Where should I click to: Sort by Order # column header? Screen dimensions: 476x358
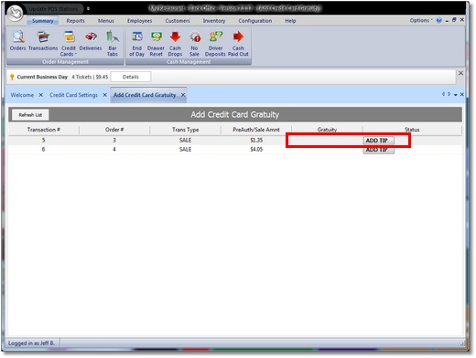point(114,130)
